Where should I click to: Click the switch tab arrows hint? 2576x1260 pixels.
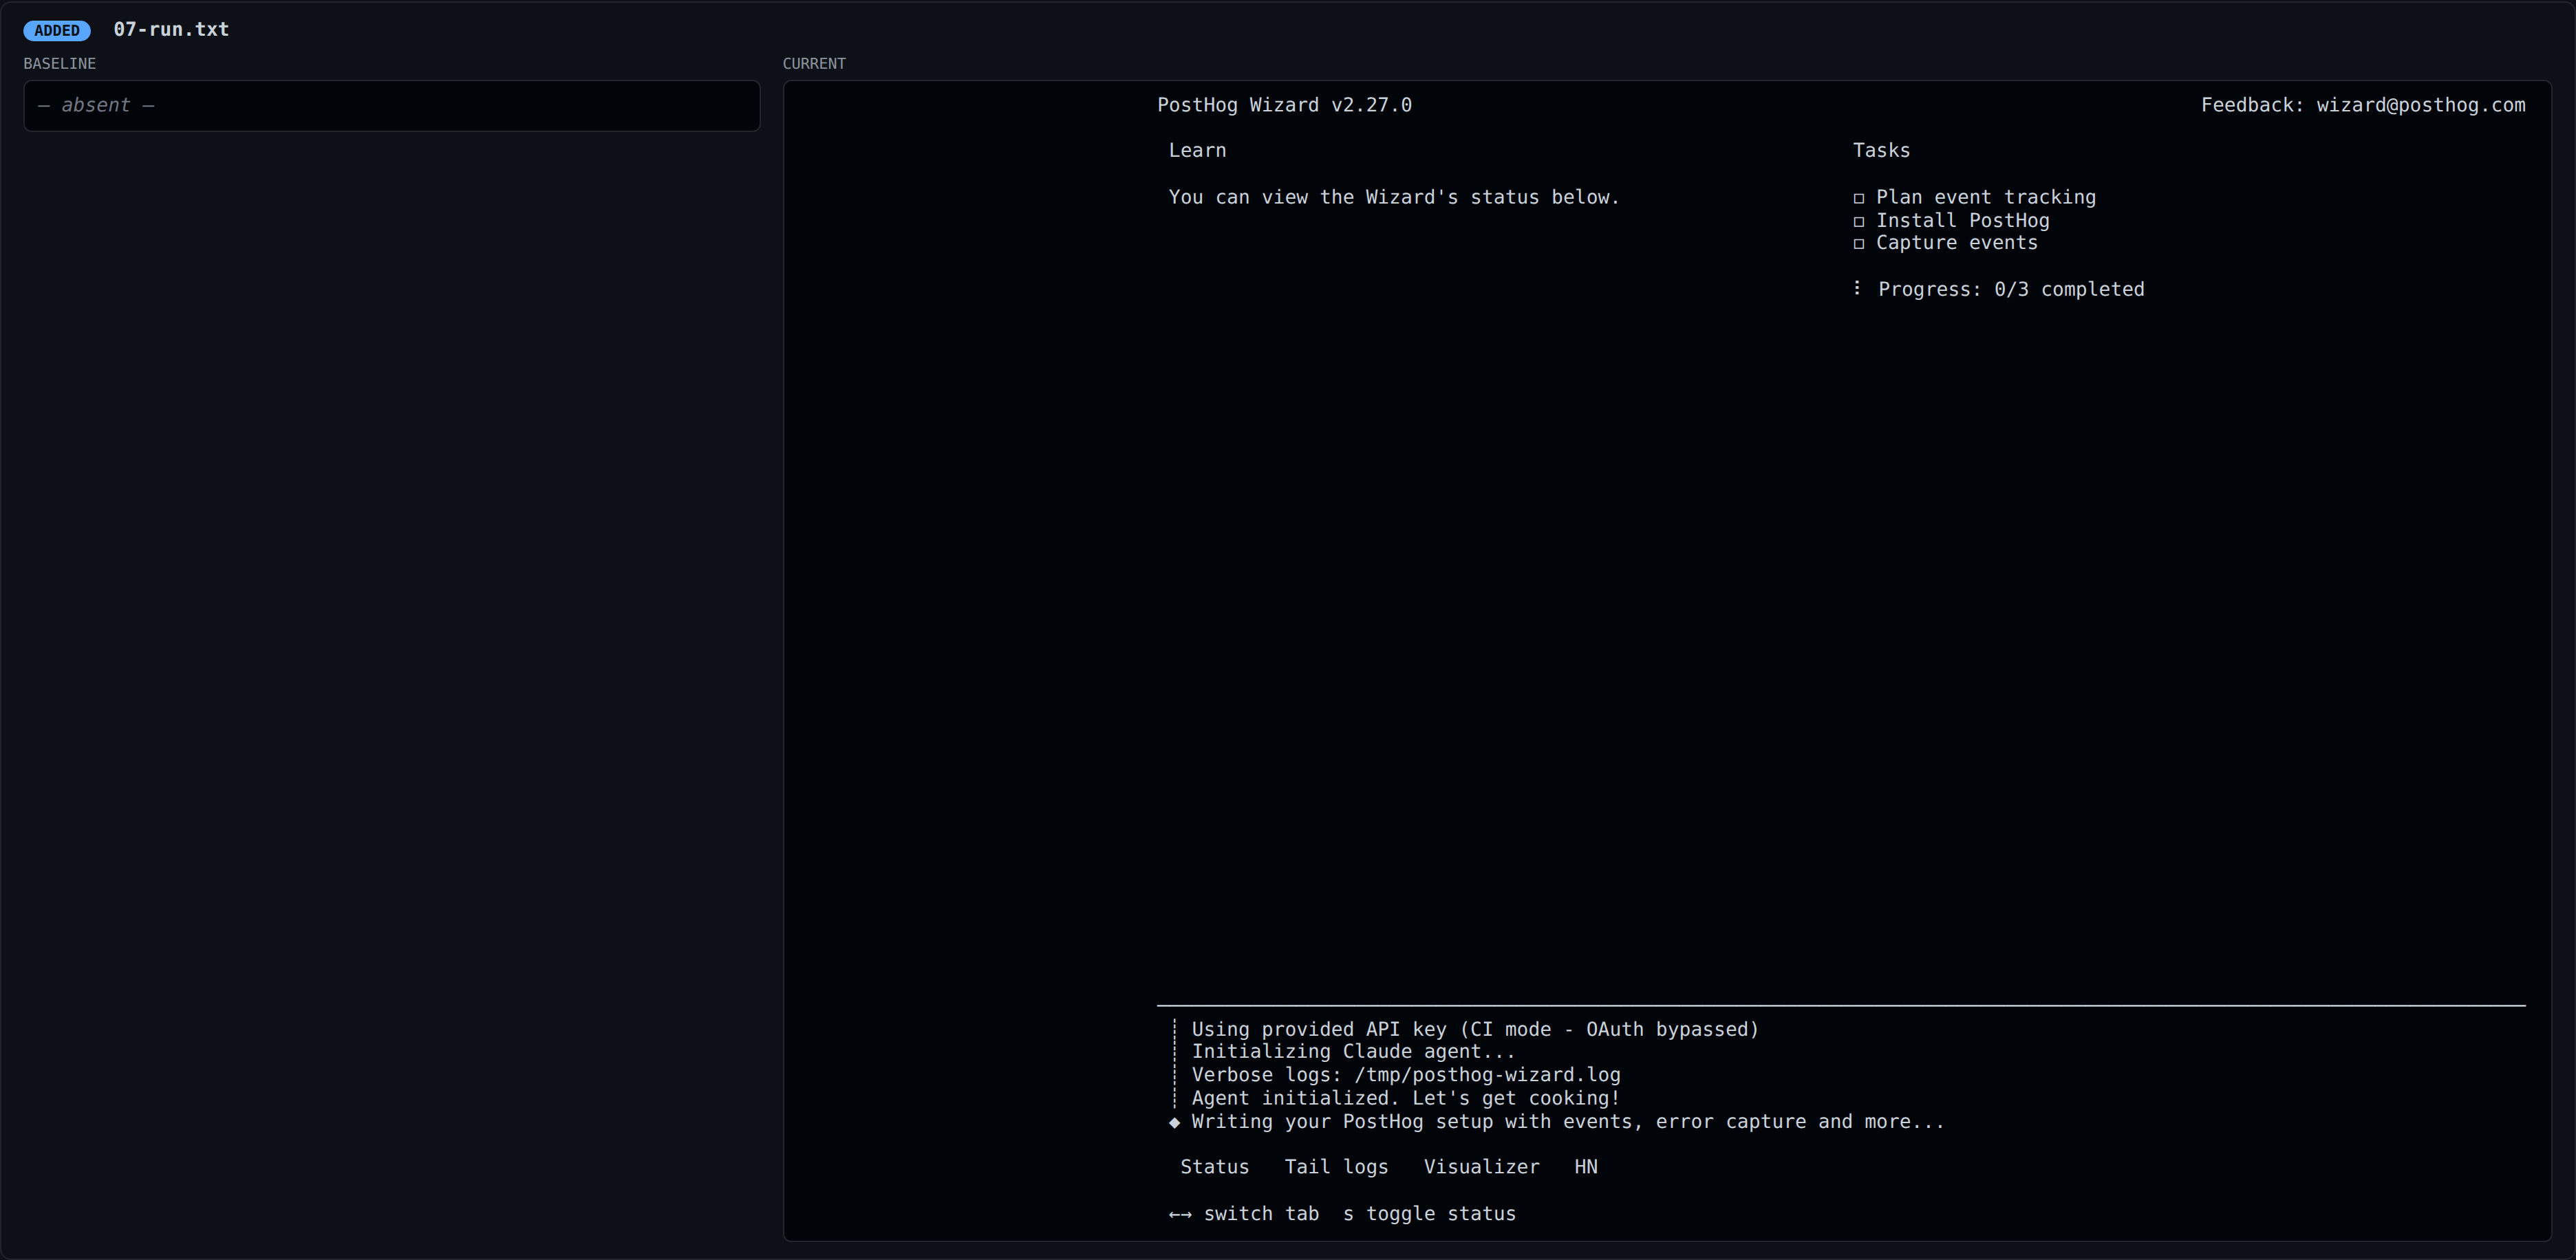tap(1243, 1214)
